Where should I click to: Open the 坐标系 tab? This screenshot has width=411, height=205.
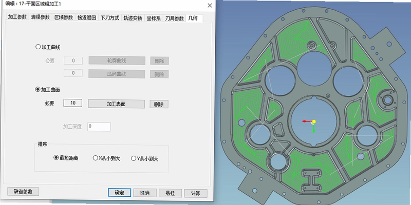154,18
